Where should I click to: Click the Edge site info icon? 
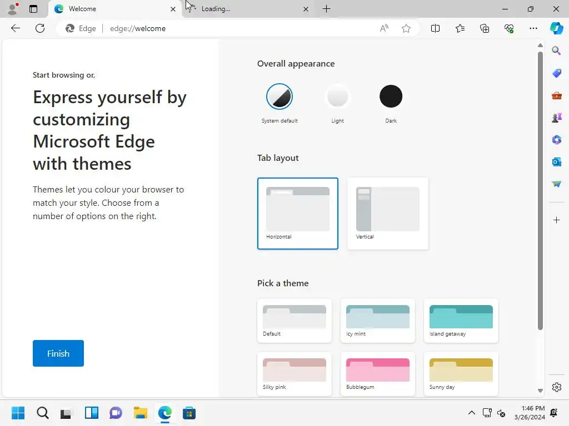tap(81, 28)
